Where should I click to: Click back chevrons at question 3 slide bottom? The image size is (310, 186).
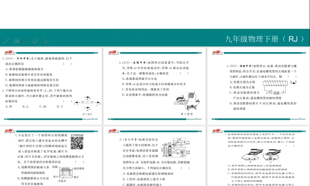pyautogui.click(x=109, y=118)
